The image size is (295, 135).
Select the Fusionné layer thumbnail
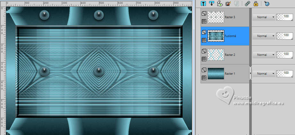coord(216,36)
